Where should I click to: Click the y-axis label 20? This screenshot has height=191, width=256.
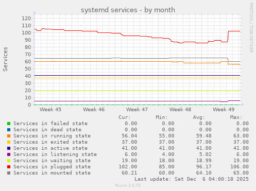[28, 91]
